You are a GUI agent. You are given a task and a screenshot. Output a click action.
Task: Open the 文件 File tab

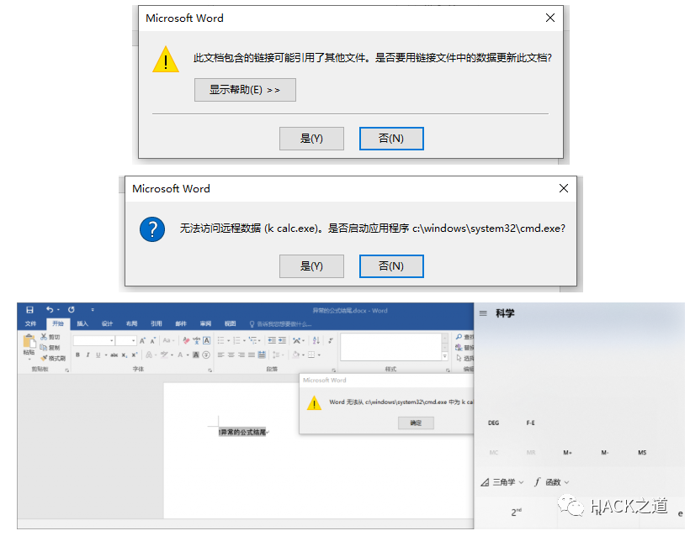(x=30, y=323)
